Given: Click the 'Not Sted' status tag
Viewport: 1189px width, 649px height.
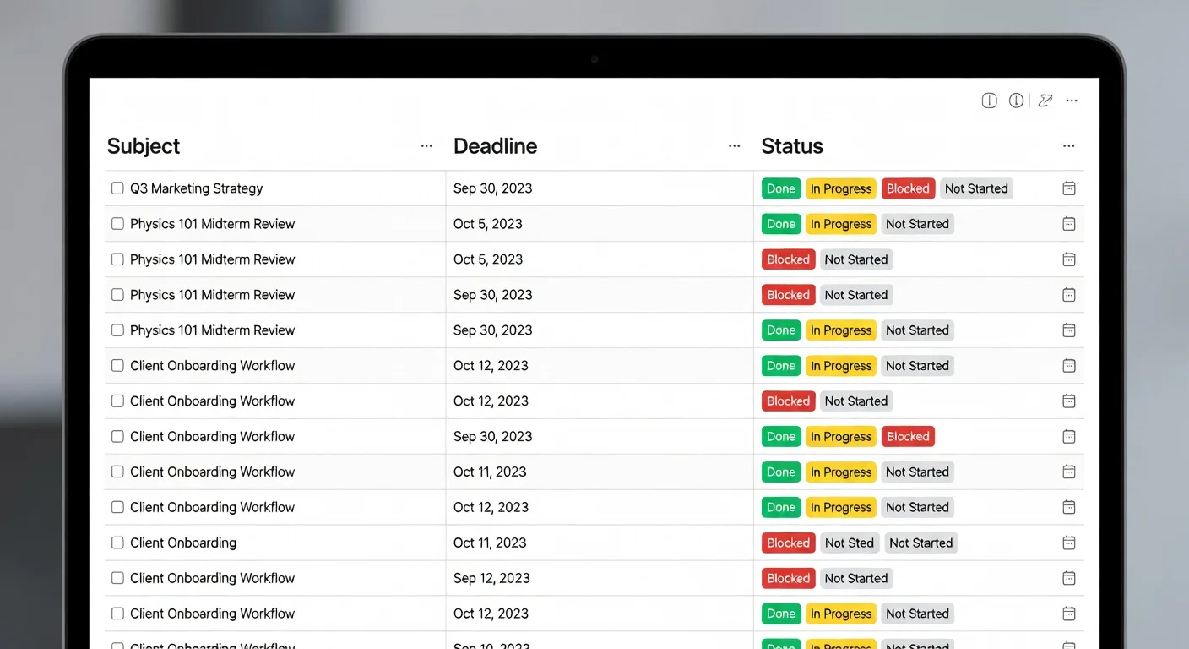Looking at the screenshot, I should (x=849, y=543).
